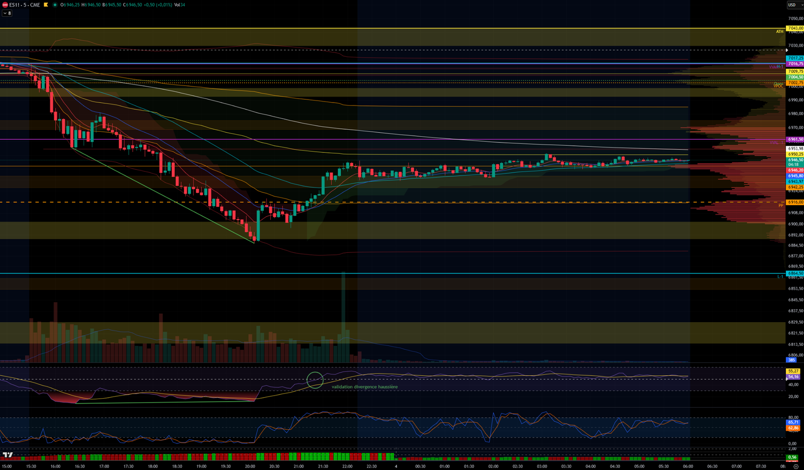Open chart settings via bottom-right gear icon
Screen dimensions: 804x470
point(796,466)
